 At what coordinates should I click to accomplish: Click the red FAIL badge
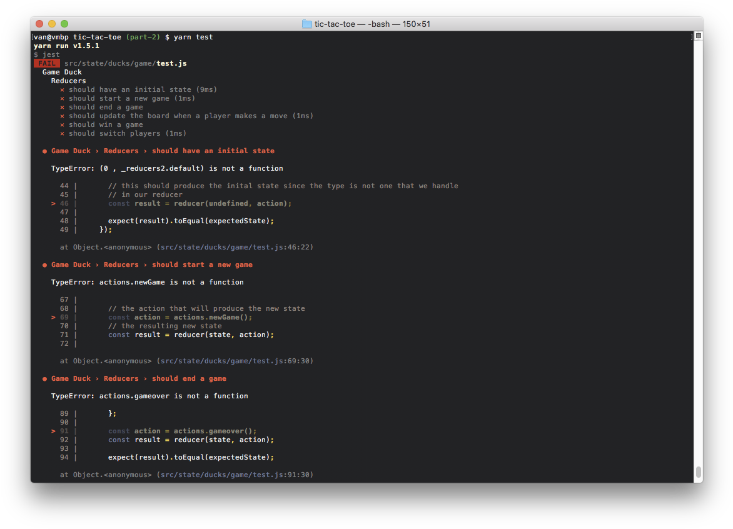[x=47, y=63]
